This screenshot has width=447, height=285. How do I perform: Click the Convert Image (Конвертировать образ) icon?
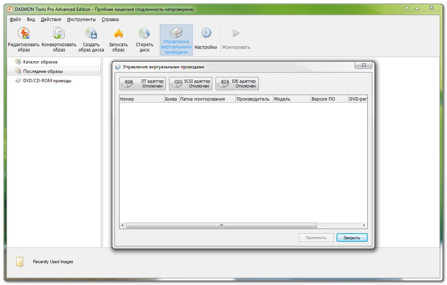click(x=59, y=34)
